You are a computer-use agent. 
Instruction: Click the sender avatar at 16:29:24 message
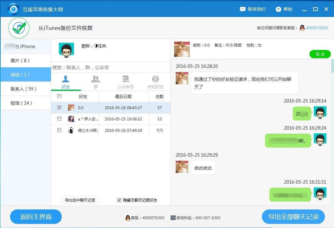(320, 140)
